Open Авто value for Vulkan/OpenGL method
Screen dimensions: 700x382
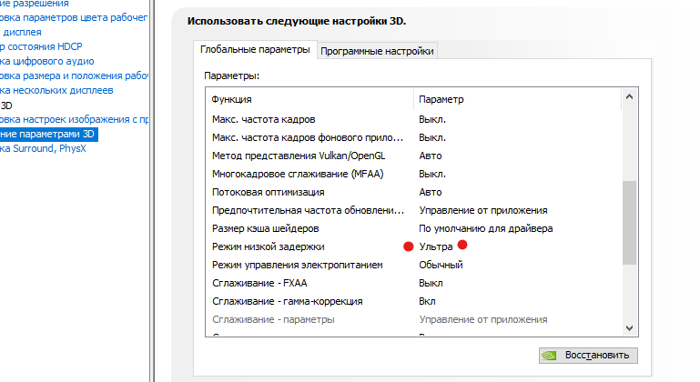[431, 156]
